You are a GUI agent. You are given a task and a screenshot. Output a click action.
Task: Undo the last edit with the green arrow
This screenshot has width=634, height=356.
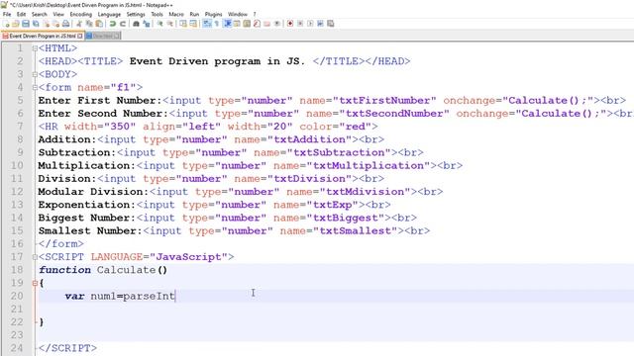[113, 24]
